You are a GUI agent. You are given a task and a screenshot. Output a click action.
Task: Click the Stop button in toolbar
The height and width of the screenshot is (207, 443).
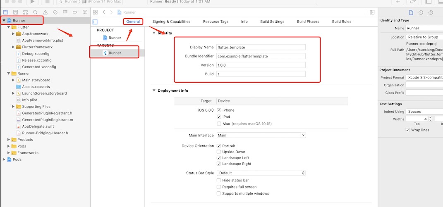[47, 1]
